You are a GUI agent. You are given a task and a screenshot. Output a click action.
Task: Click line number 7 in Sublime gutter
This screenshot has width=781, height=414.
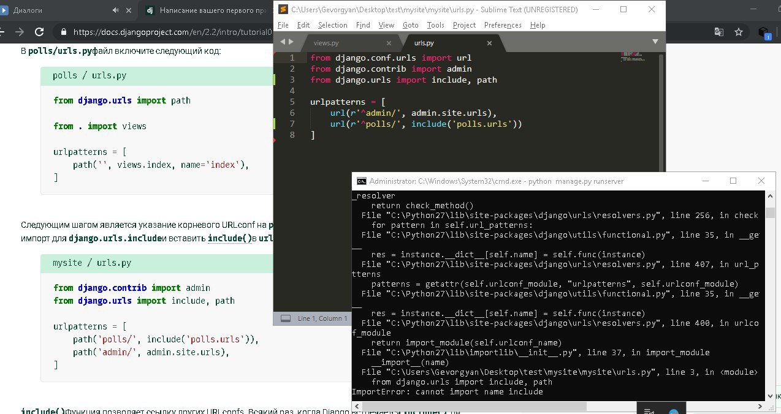click(x=292, y=124)
